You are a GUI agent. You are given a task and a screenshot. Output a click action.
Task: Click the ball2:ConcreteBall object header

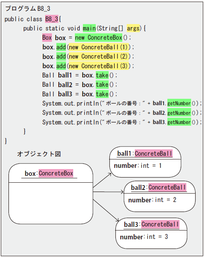click(159, 188)
